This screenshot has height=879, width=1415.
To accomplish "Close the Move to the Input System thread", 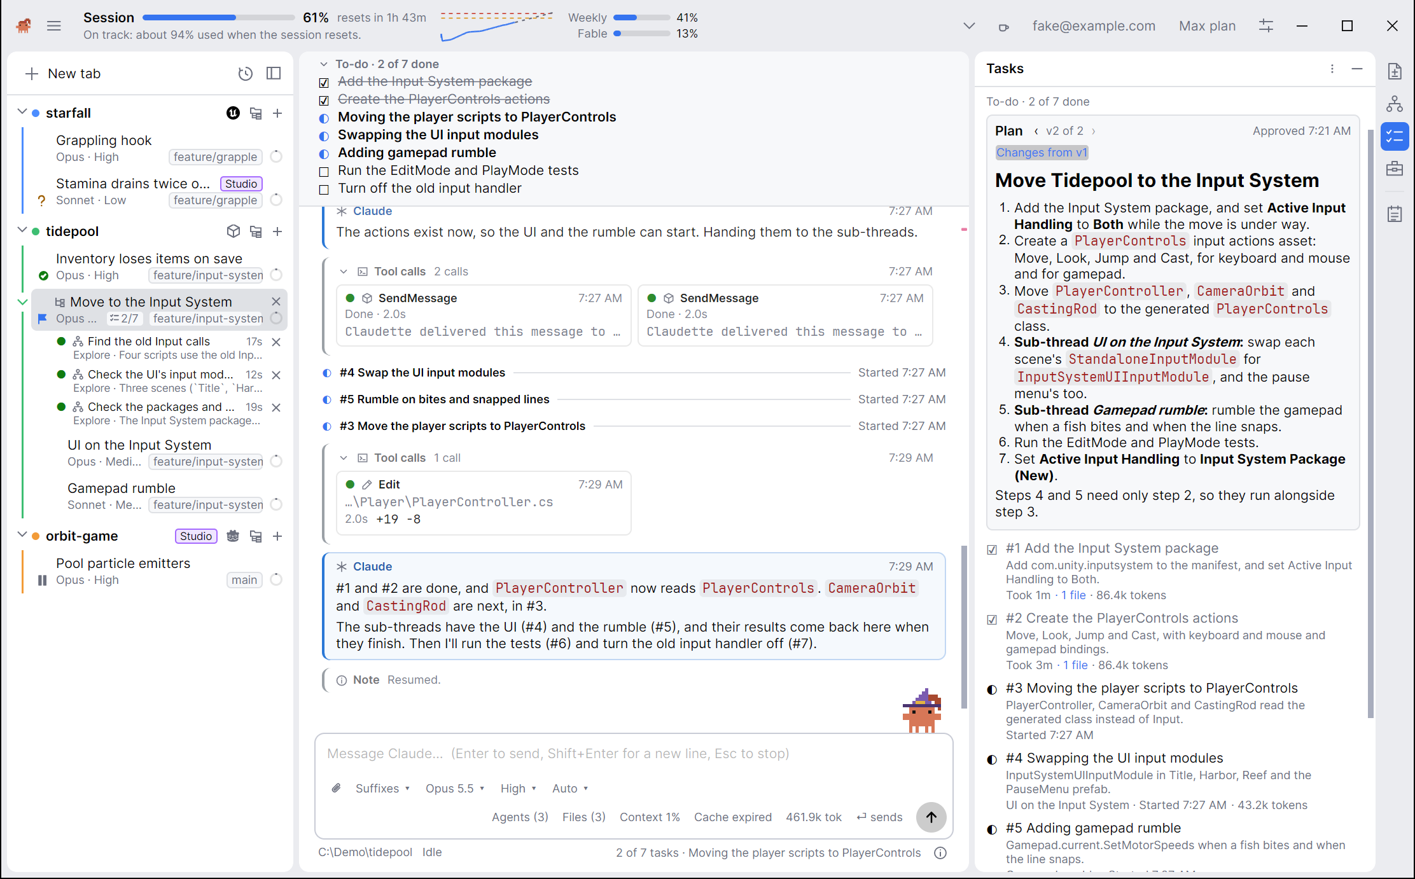I will point(276,301).
